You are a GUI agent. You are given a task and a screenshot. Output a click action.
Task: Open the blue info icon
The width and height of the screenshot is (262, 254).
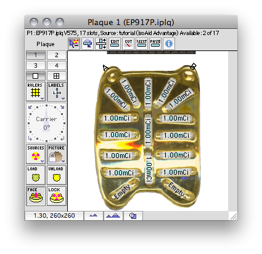(x=169, y=44)
